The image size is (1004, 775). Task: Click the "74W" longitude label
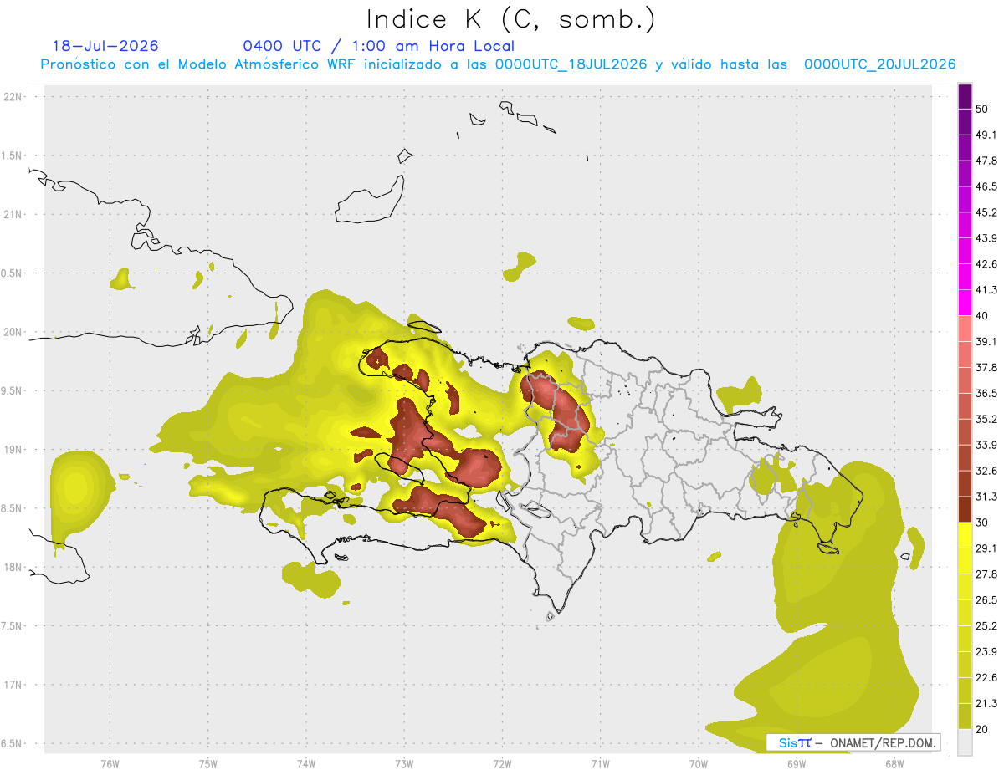tap(305, 763)
